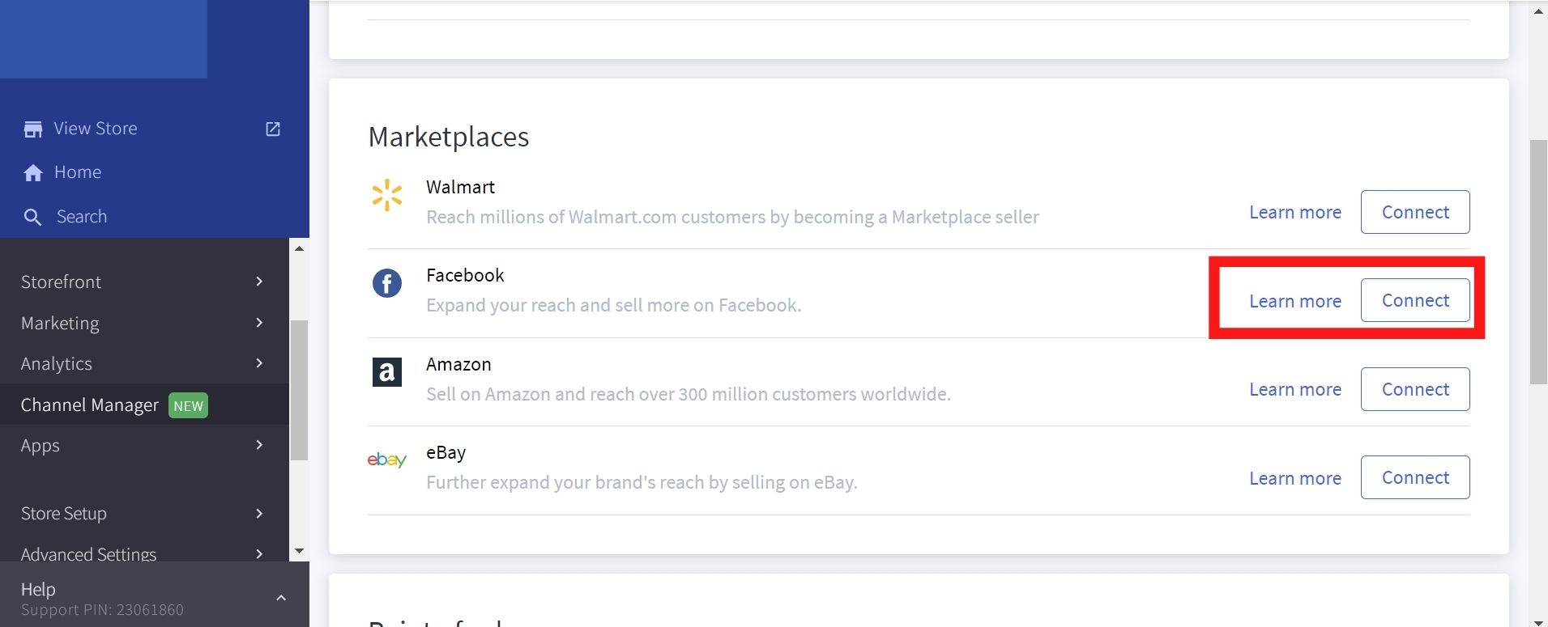Viewport: 1548px width, 627px height.
Task: Open the Apps sidebar menu
Action: [x=41, y=446]
